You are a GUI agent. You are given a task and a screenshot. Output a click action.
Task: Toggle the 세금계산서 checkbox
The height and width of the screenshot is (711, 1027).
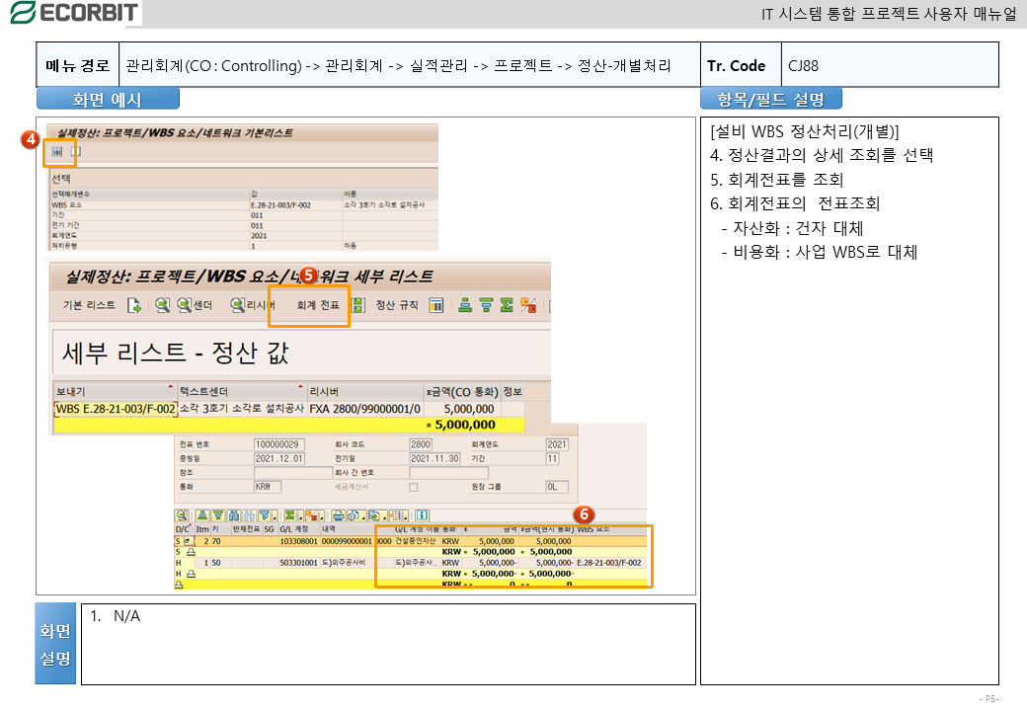click(x=414, y=487)
